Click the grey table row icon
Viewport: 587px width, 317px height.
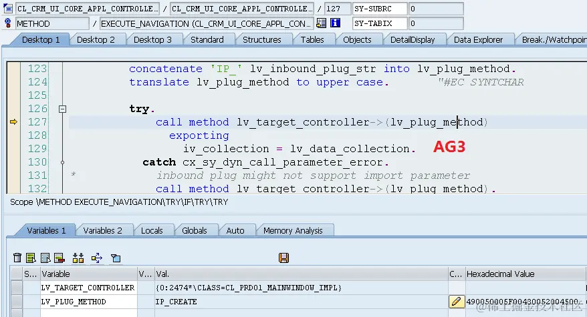[x=45, y=258]
